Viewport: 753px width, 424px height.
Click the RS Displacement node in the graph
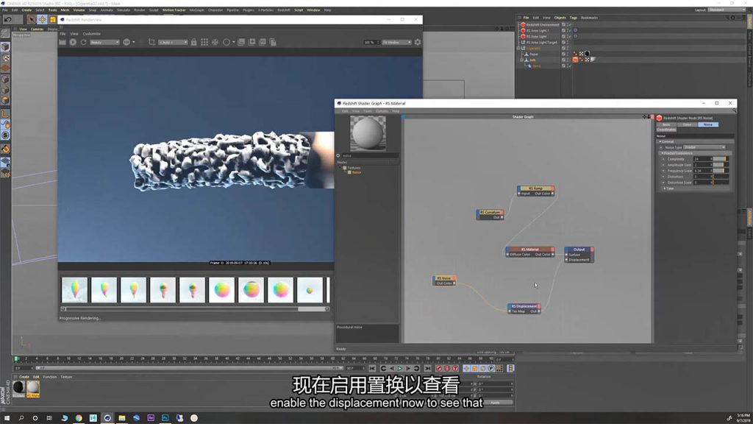524,308
